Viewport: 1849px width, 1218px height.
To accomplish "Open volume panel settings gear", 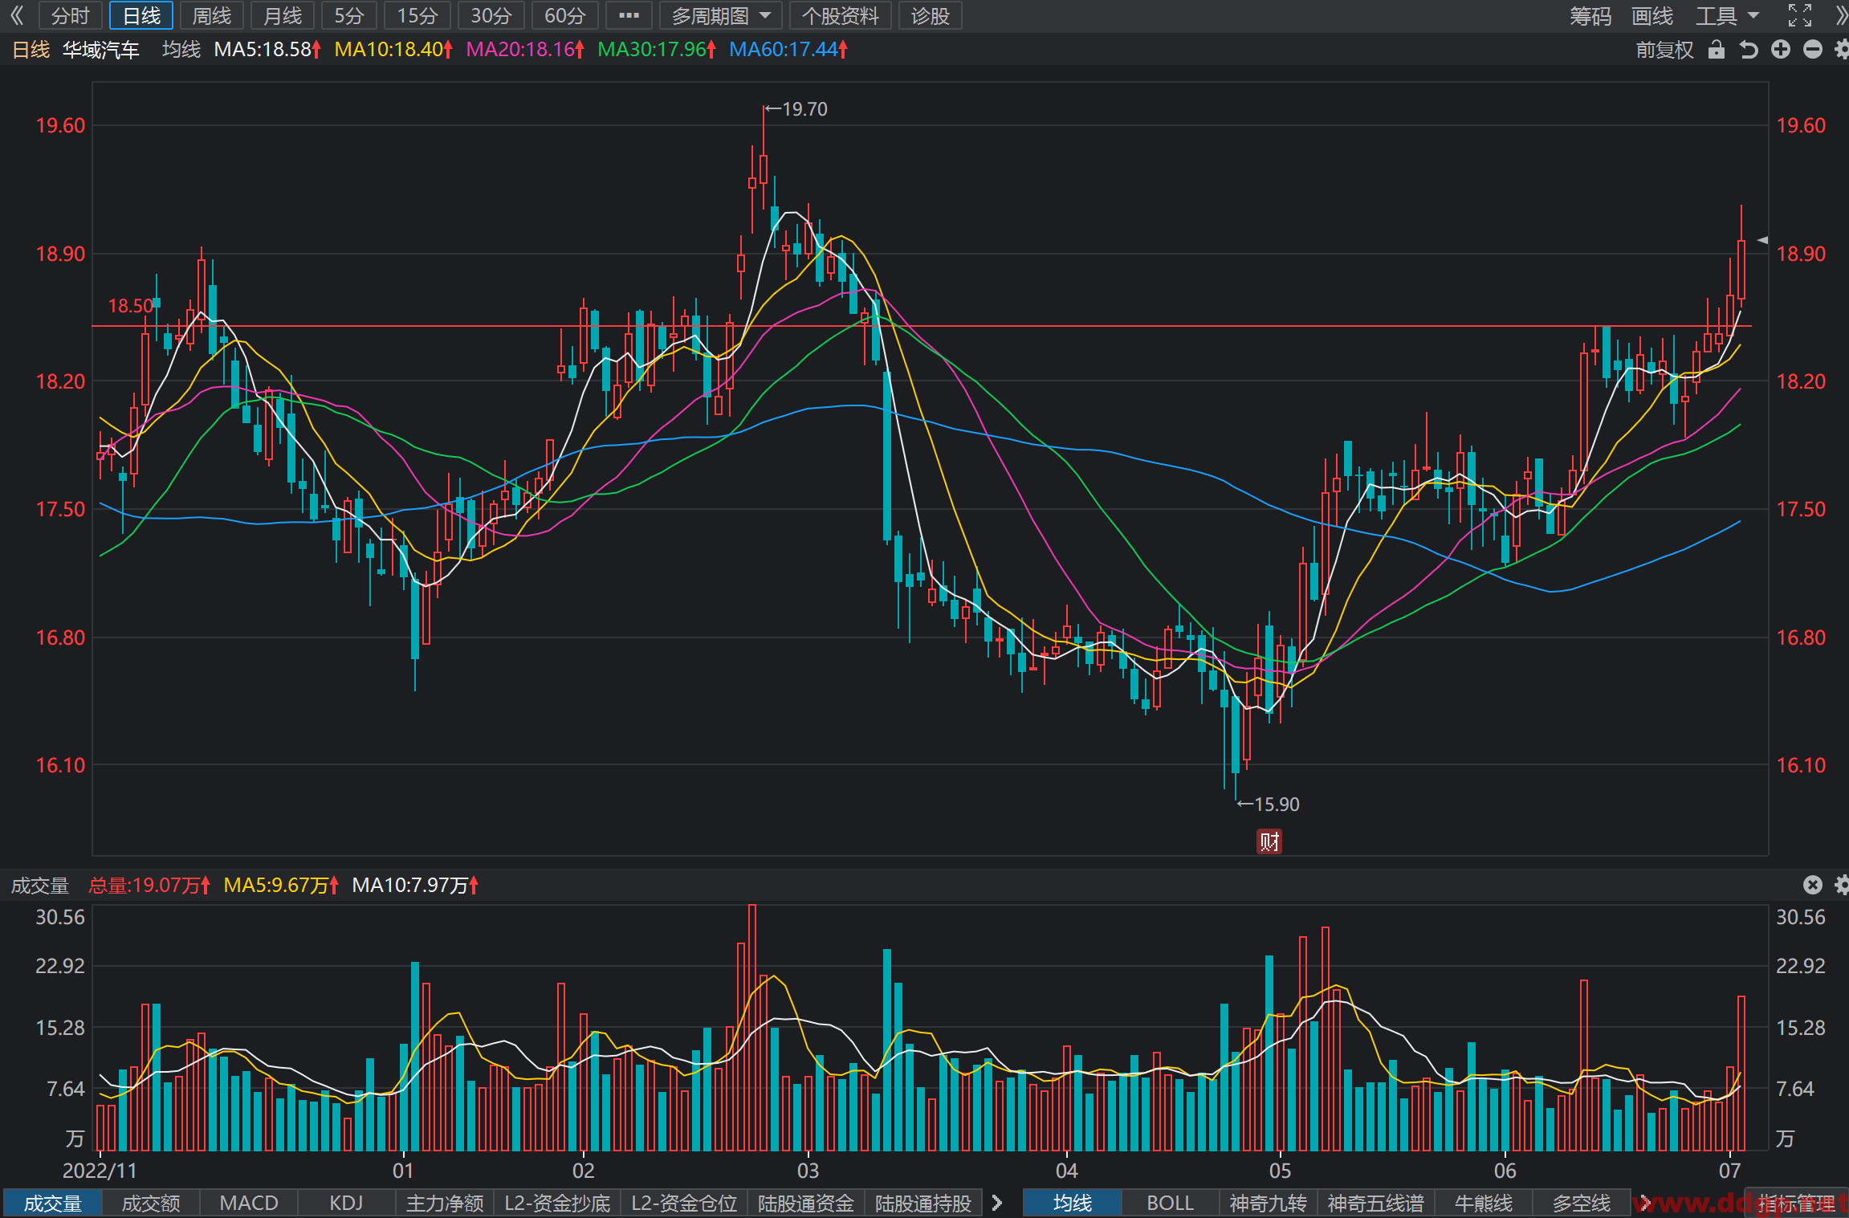I will pos(1842,885).
